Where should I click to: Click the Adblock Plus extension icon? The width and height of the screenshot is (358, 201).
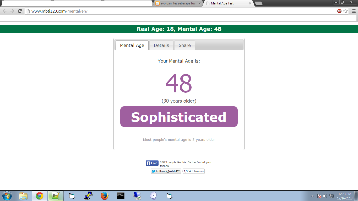pyautogui.click(x=339, y=11)
